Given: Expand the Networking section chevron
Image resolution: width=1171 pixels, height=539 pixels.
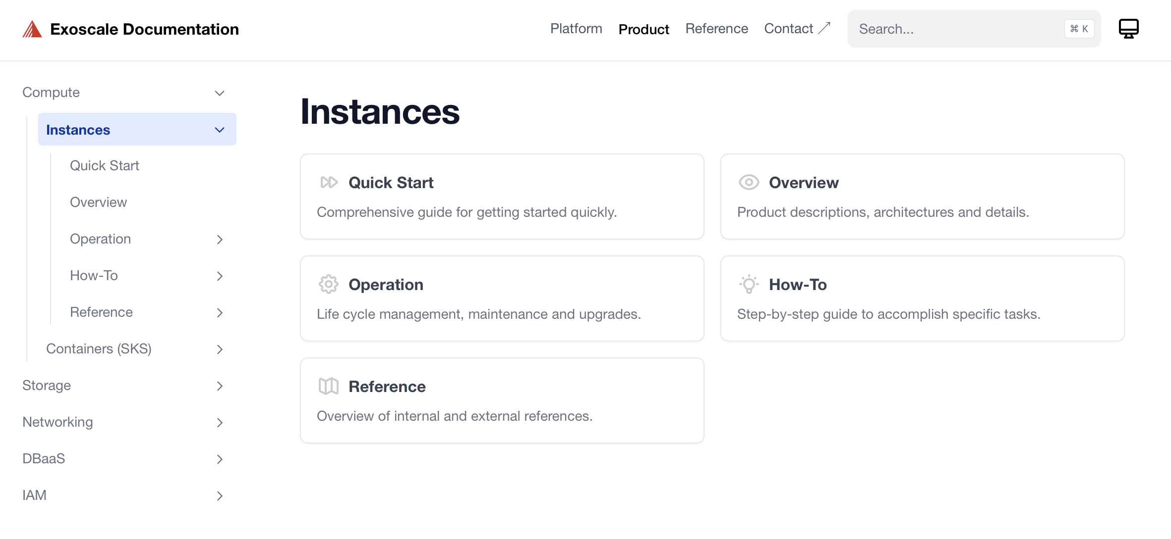Looking at the screenshot, I should pos(220,423).
